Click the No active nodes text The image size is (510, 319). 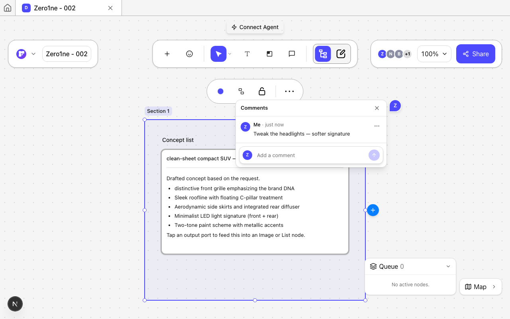410,285
